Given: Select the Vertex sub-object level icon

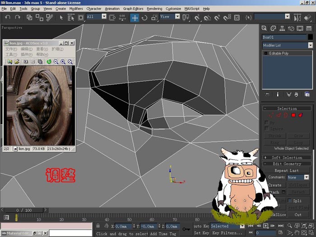Looking at the screenshot, I should point(271,115).
